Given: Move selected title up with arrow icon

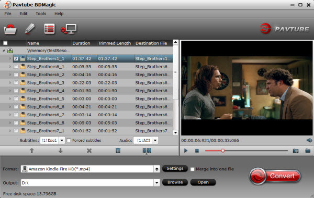Looking at the screenshot, I should 31,151.
